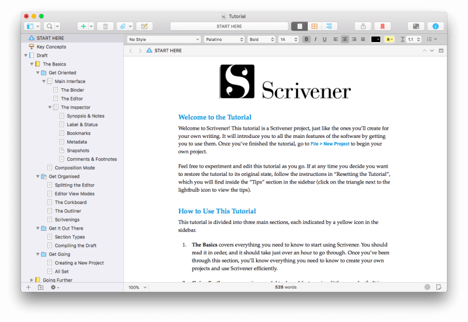Collapse the Draft folder triangle
Image resolution: width=468 pixels, height=322 pixels.
point(26,56)
